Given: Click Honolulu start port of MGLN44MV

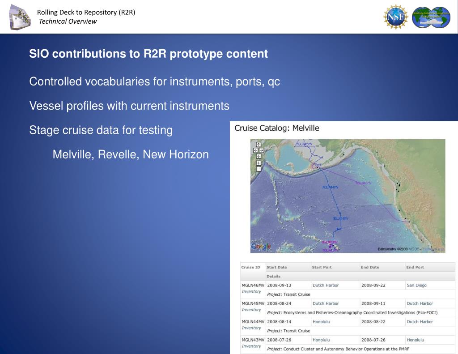Looking at the screenshot, I should tap(321, 321).
